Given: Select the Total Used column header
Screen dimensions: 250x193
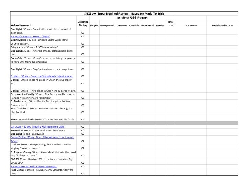Looking at the screenshot, I should 170,24.
